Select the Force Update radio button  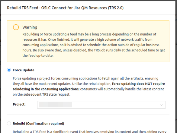click(9, 70)
